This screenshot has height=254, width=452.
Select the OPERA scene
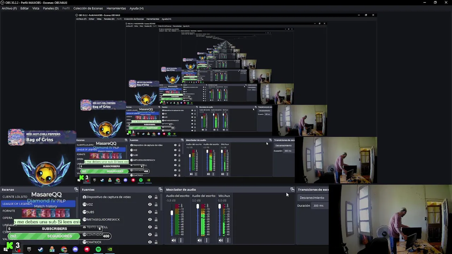coord(7,218)
